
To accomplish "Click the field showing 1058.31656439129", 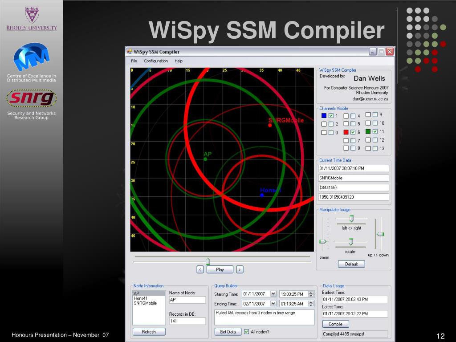I will pos(354,197).
